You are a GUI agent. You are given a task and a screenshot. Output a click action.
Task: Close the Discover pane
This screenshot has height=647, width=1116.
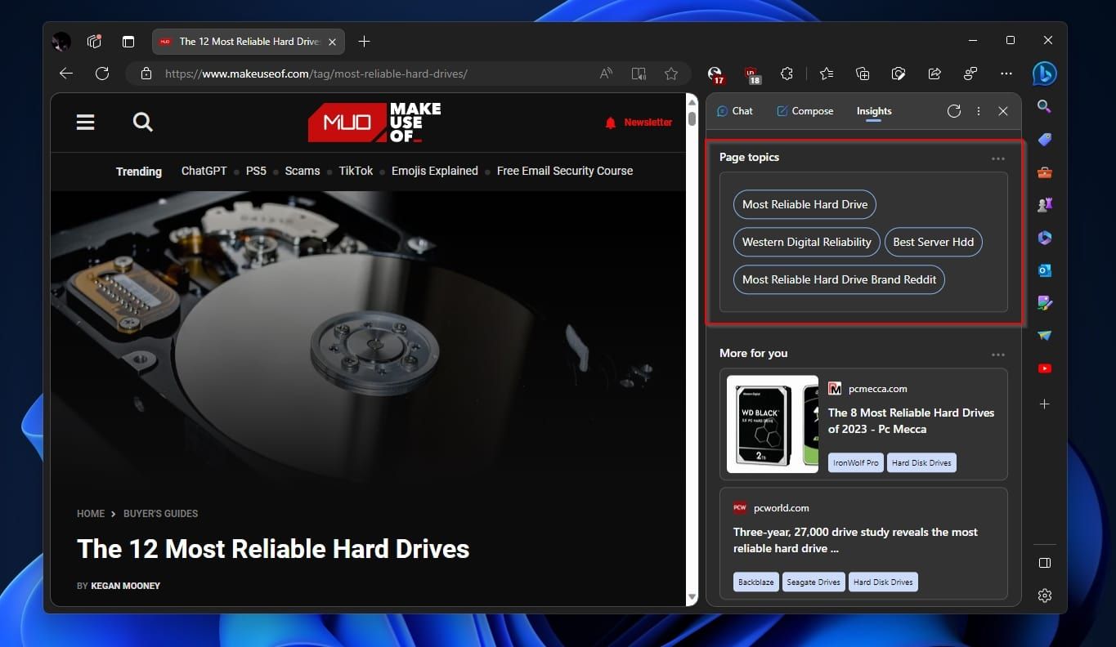tap(1003, 111)
